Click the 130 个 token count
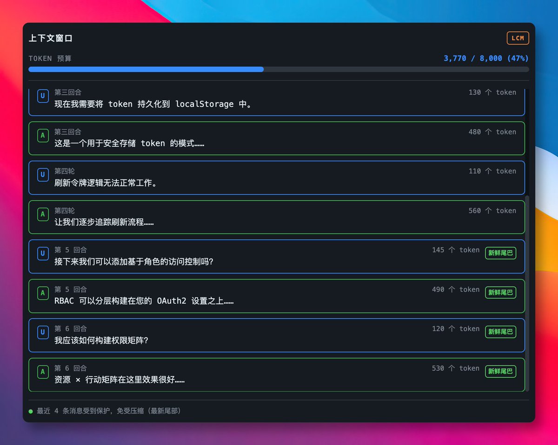558x445 pixels. coord(492,92)
